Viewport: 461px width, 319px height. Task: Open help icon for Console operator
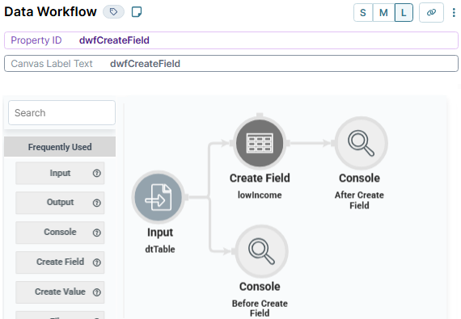97,233
